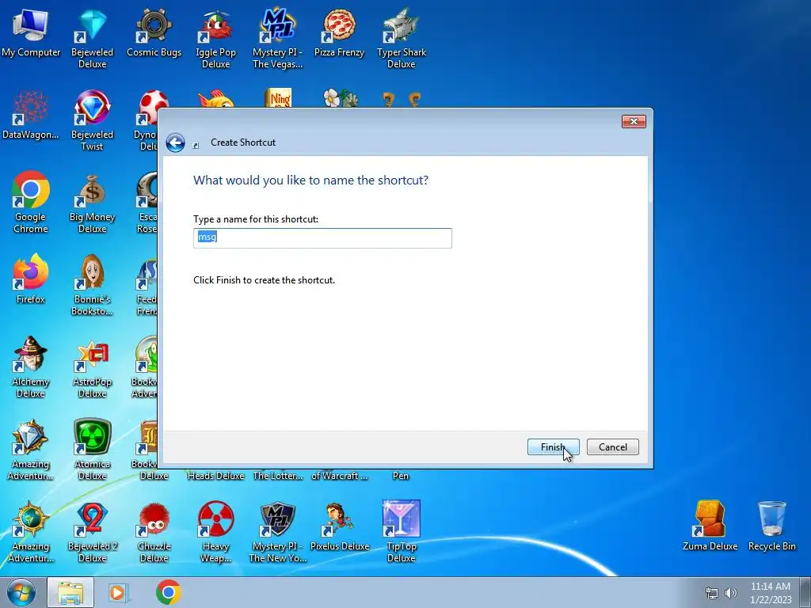The image size is (811, 608).
Task: Select DataWagon desktop shortcut
Action: (31, 115)
